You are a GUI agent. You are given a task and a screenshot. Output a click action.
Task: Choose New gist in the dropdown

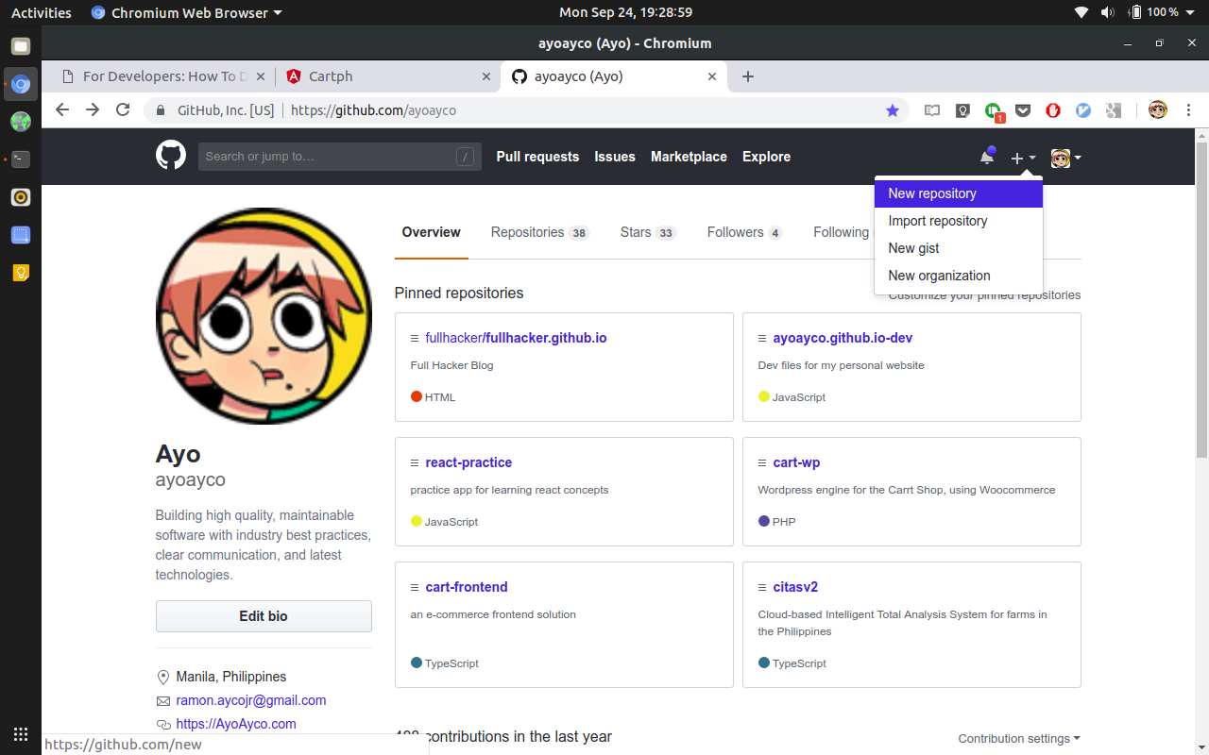913,248
